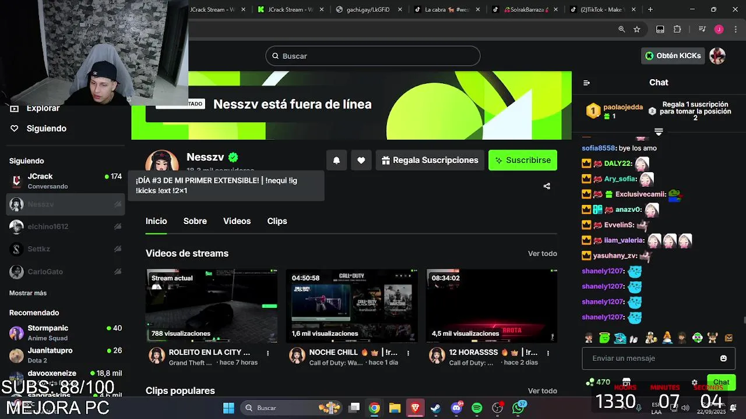This screenshot has width=746, height=419.
Task: Switch to the Videos tab
Action: click(x=237, y=221)
